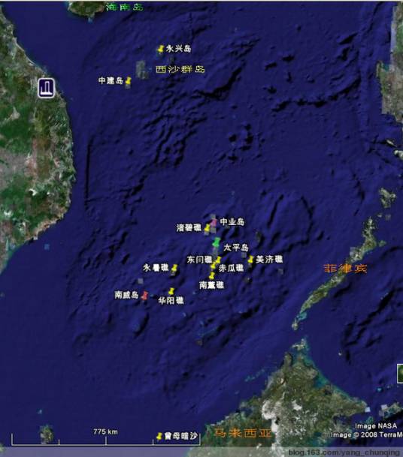Click the yellow pin above 南薰礁 label
This screenshot has height=457, width=403.
(212, 275)
